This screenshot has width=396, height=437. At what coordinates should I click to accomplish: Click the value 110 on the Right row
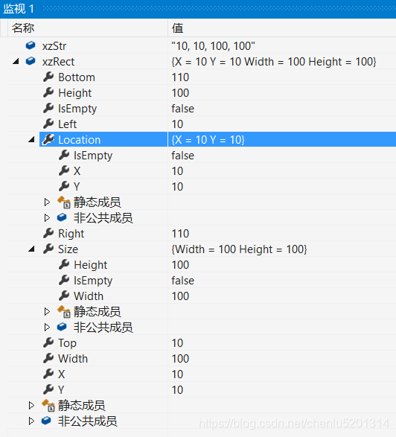180,234
